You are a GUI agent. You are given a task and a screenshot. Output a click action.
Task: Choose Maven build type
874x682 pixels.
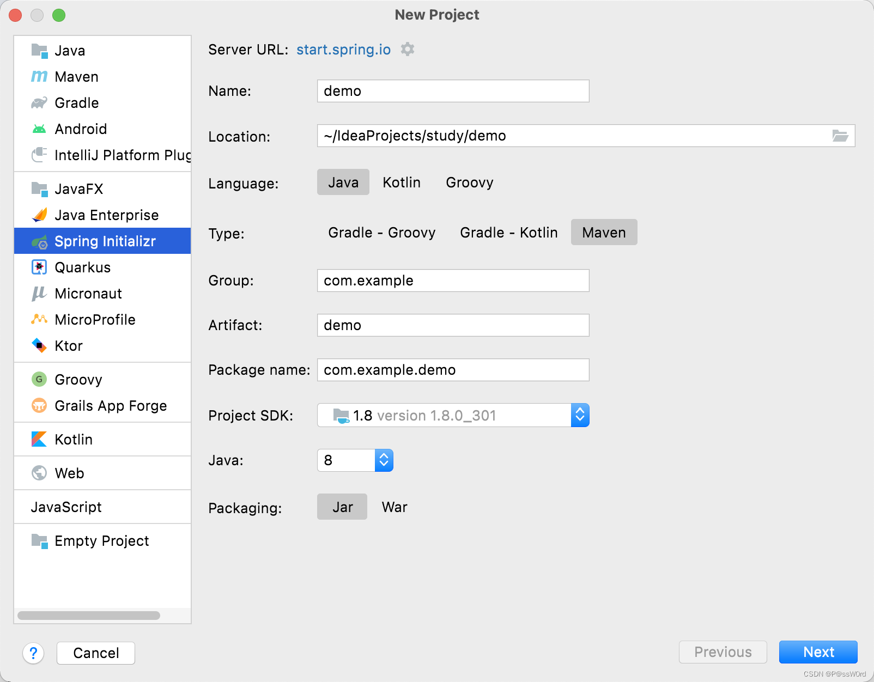pos(604,233)
